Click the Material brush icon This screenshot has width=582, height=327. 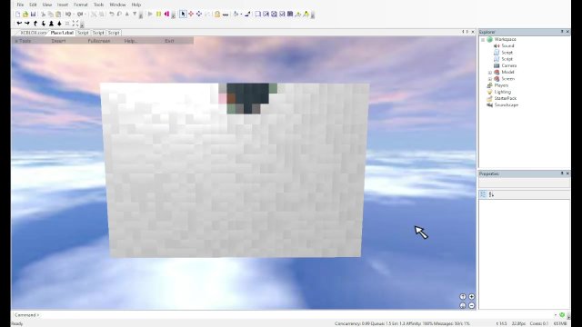[247, 15]
